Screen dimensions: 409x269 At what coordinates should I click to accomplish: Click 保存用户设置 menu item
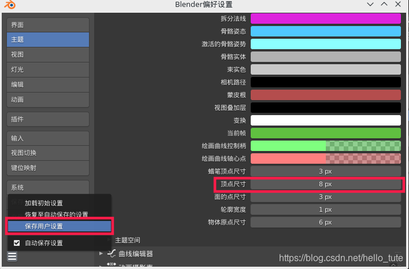[60, 226]
